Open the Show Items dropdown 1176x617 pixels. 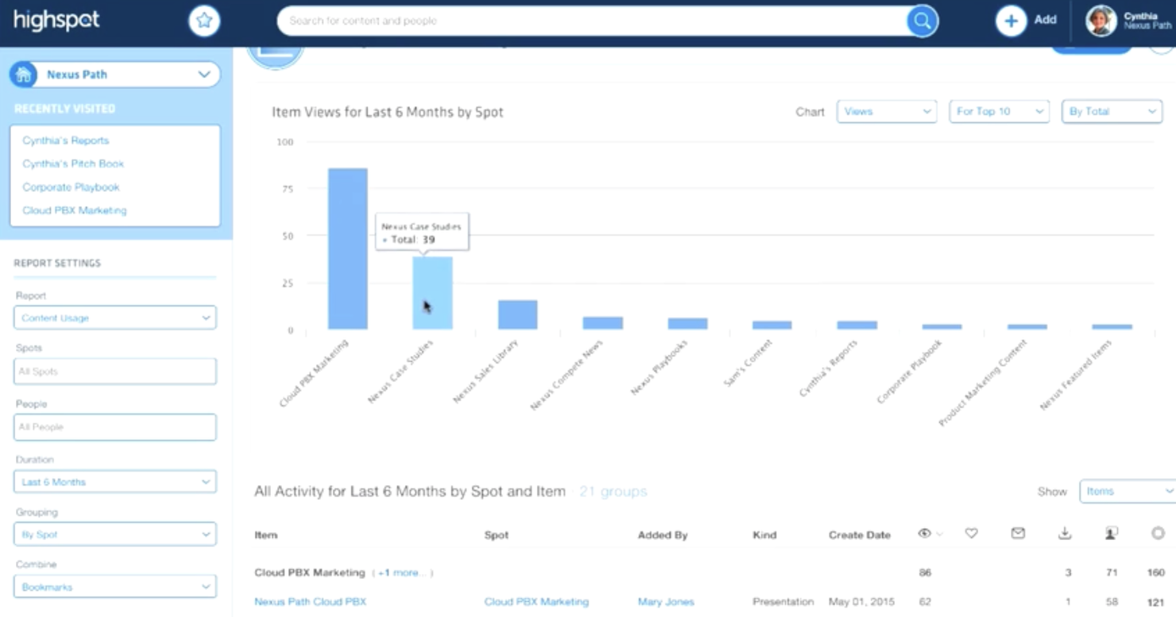tap(1128, 492)
